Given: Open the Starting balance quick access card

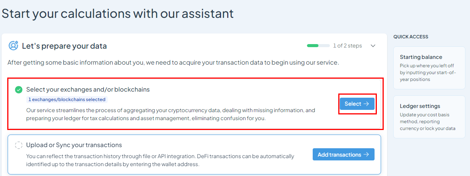Looking at the screenshot, I should [429, 68].
